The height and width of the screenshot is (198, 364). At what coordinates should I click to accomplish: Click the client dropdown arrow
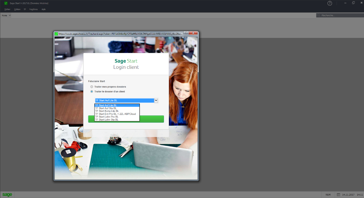[156, 100]
